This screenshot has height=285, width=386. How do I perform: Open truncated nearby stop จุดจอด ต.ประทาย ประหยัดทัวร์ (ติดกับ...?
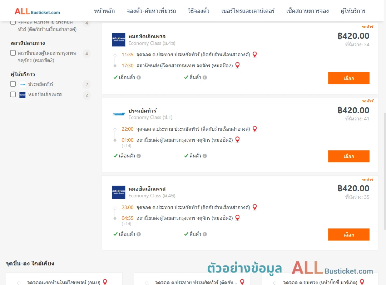click(x=196, y=282)
